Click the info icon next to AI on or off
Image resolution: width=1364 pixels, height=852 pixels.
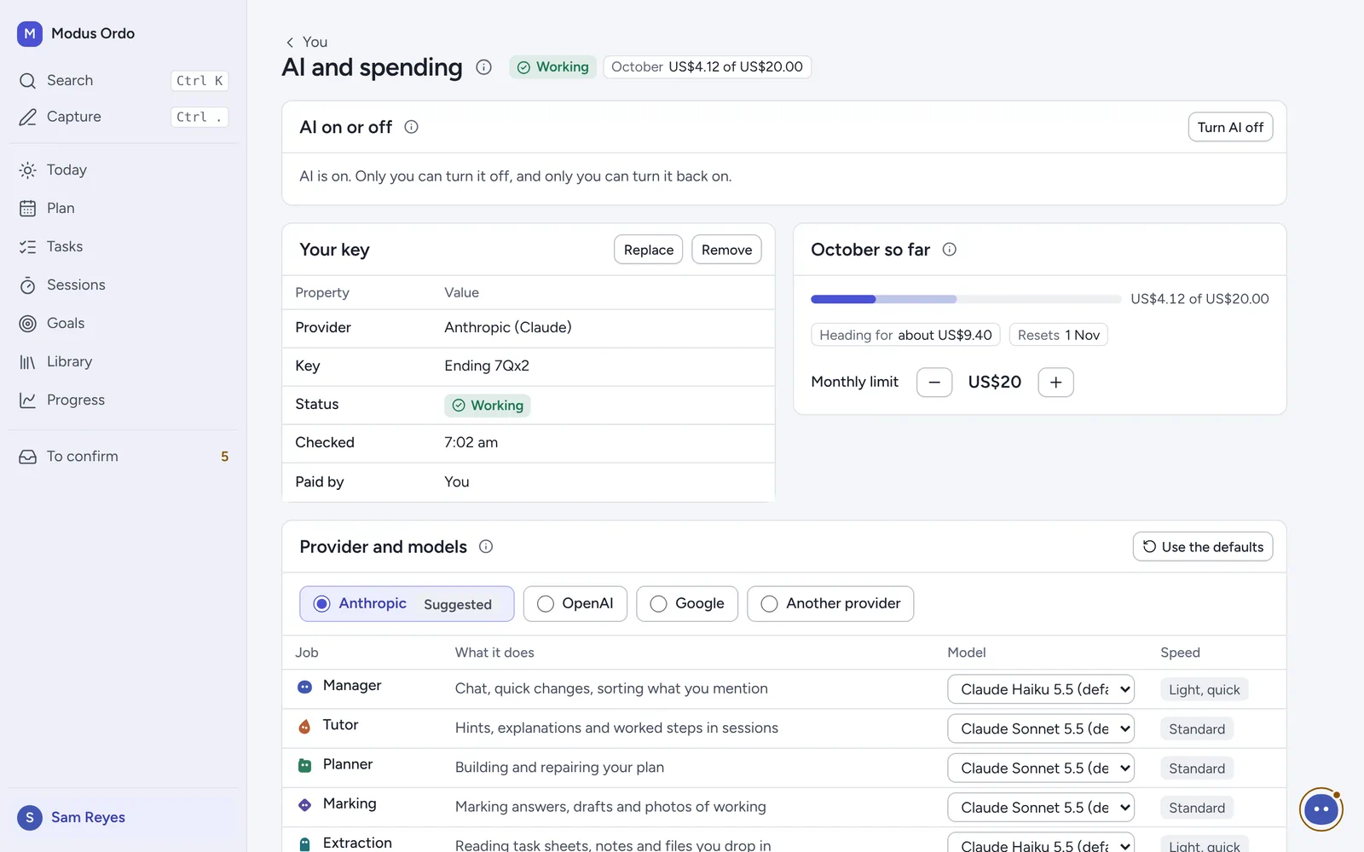pos(411,127)
